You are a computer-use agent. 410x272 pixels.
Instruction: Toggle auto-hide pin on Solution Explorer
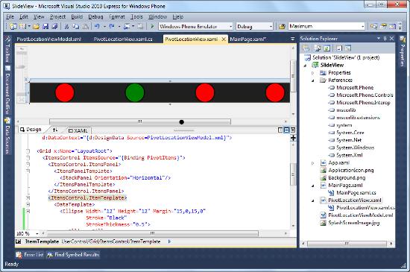[x=385, y=39]
